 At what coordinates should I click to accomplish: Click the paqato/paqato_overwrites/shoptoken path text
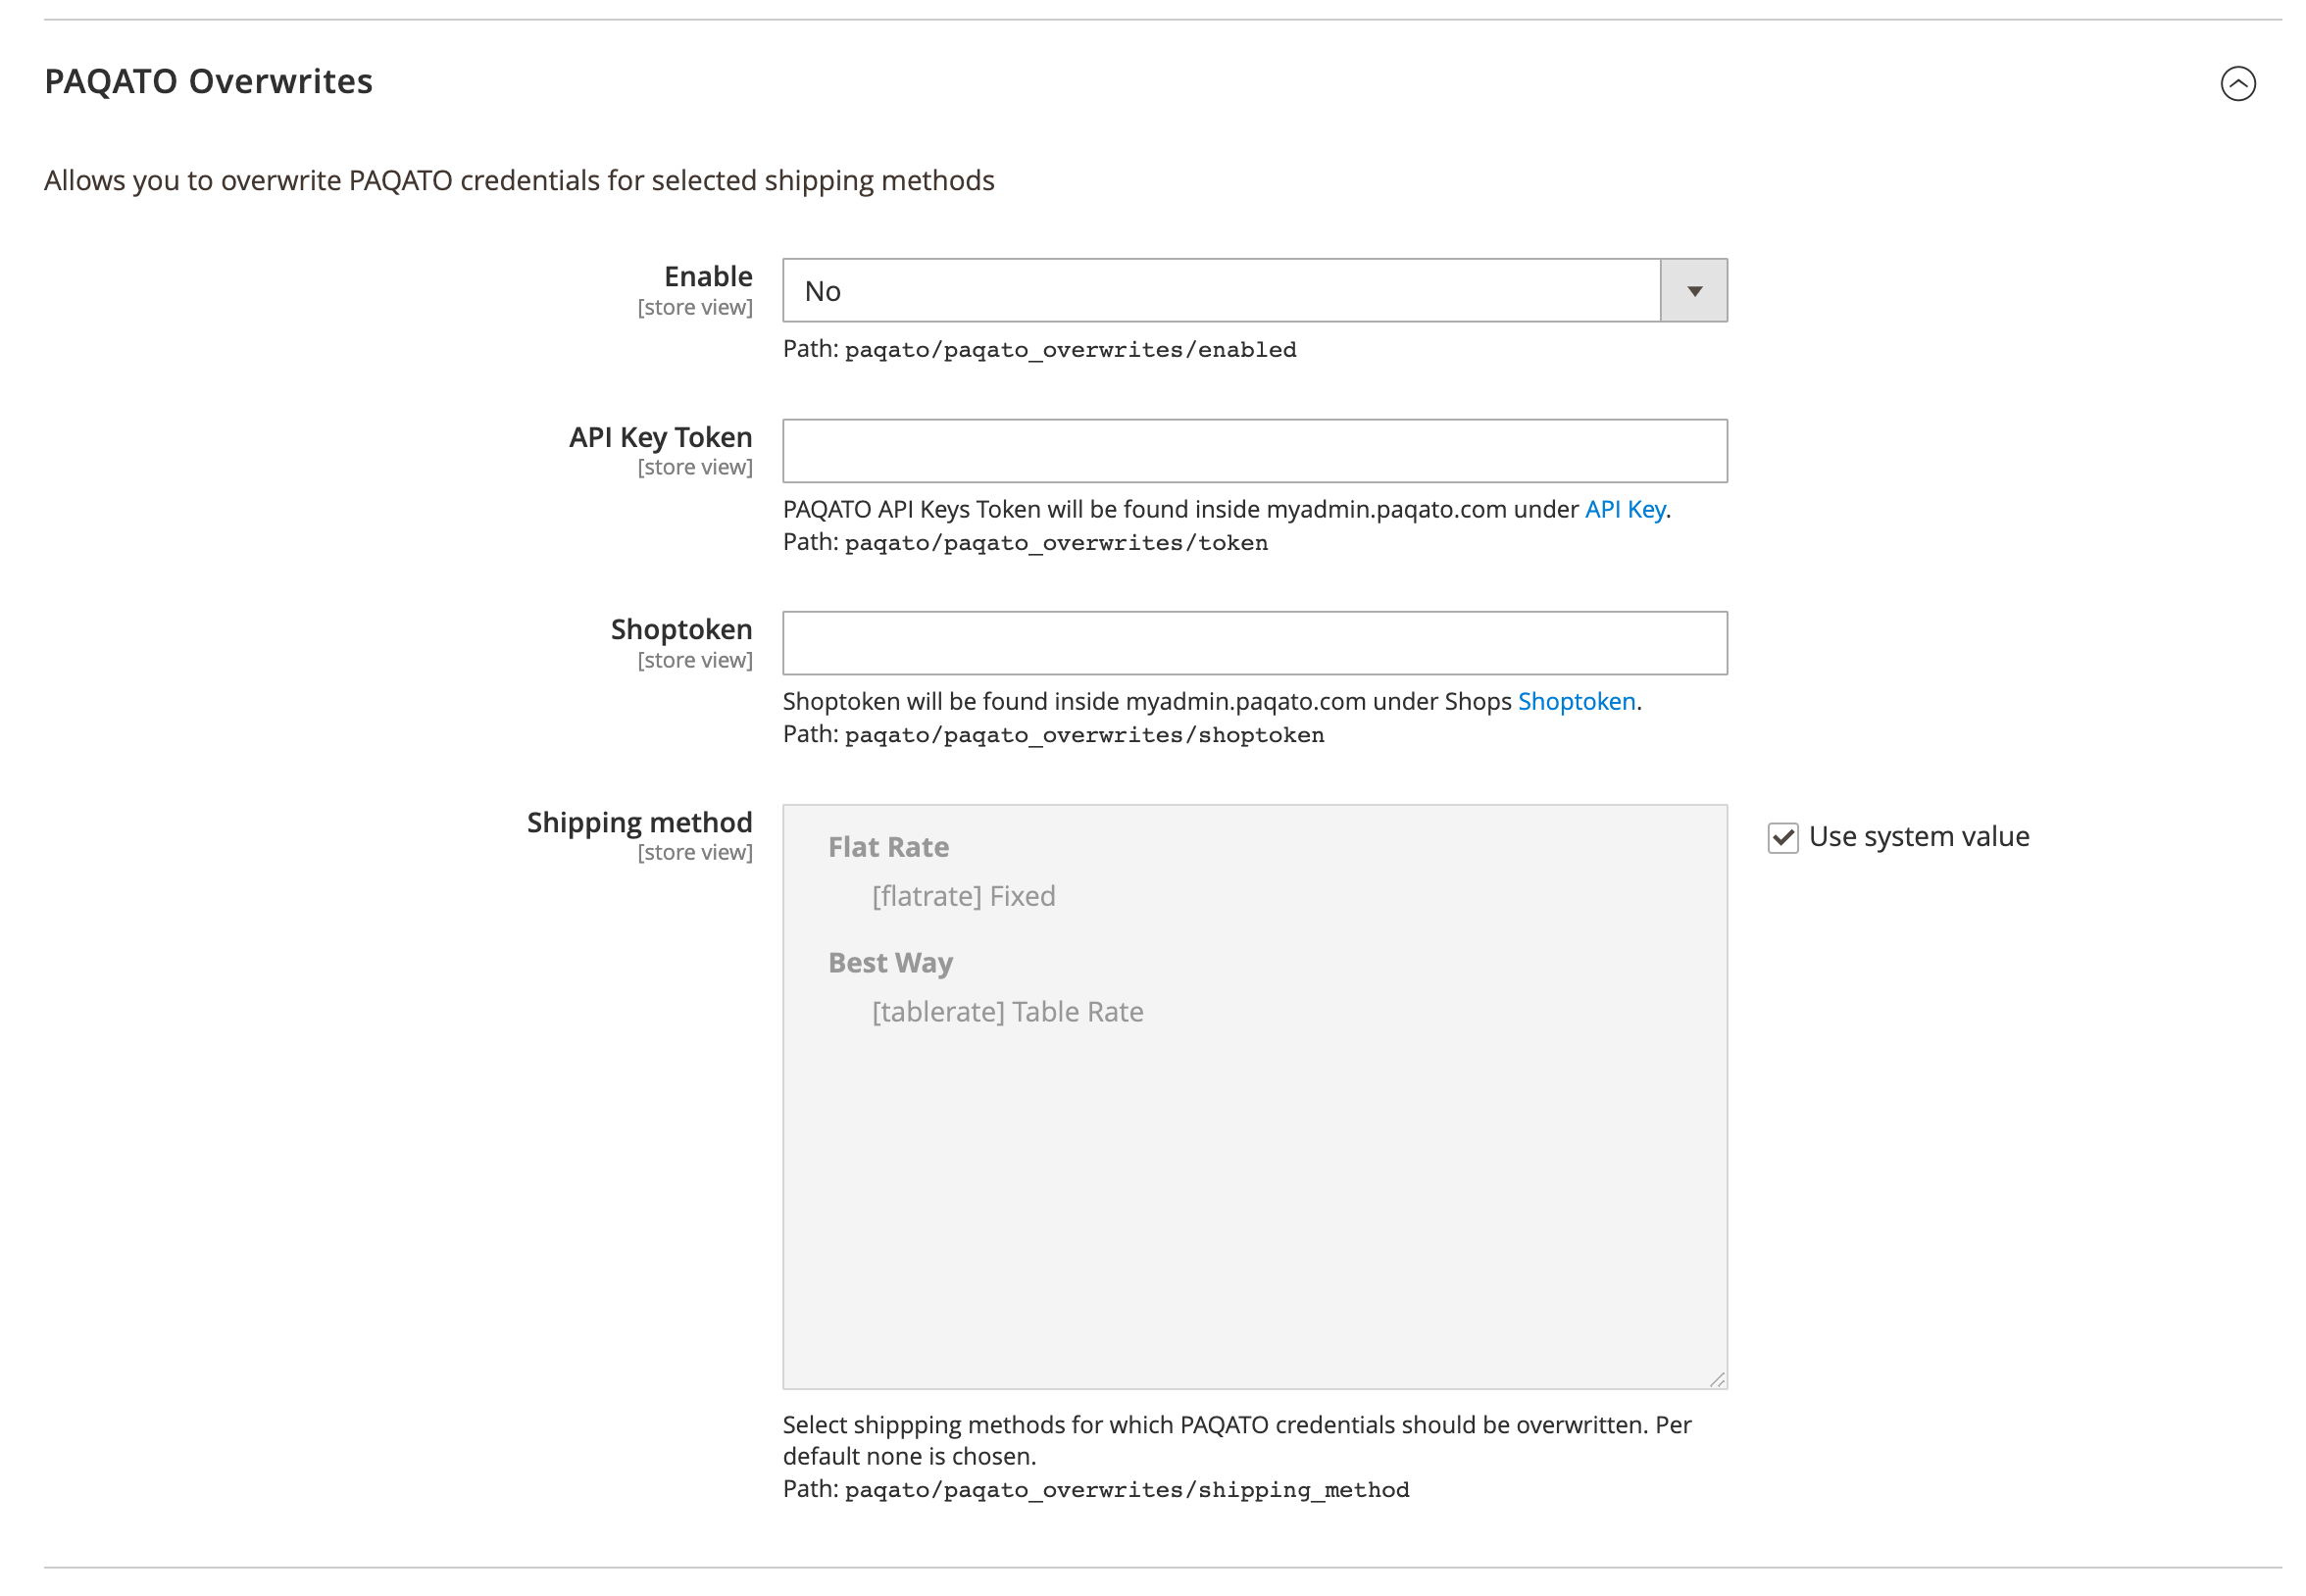pos(1084,735)
